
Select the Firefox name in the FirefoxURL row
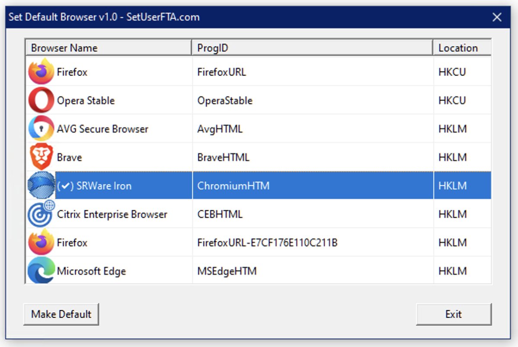point(72,72)
